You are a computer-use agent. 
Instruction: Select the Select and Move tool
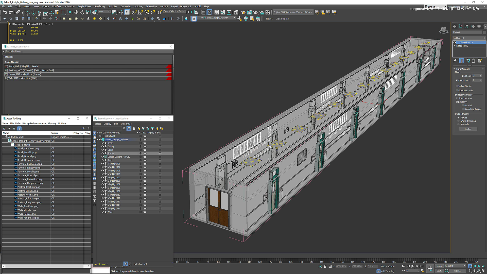click(x=76, y=12)
